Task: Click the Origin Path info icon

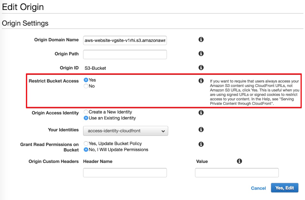Action: (x=201, y=54)
